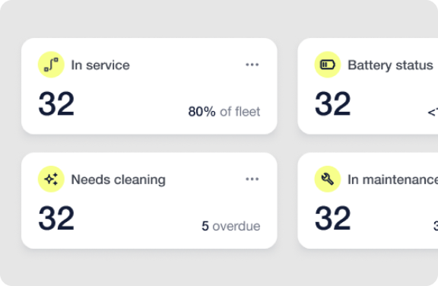The image size is (438, 286).
Task: Click the 32 count in In service
Action: tap(56, 104)
